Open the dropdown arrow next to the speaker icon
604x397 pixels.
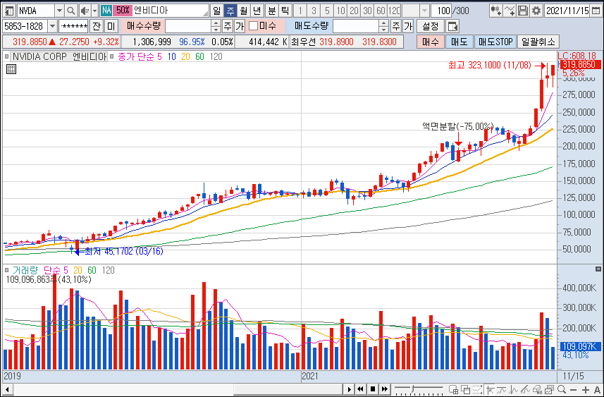(x=94, y=11)
